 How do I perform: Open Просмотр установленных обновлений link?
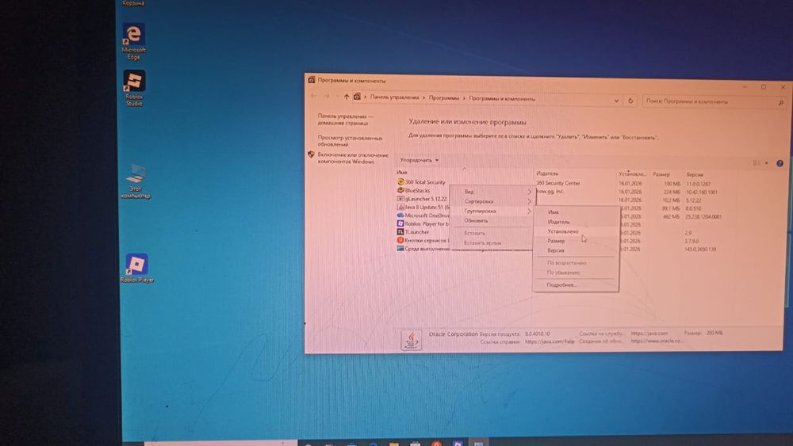350,141
